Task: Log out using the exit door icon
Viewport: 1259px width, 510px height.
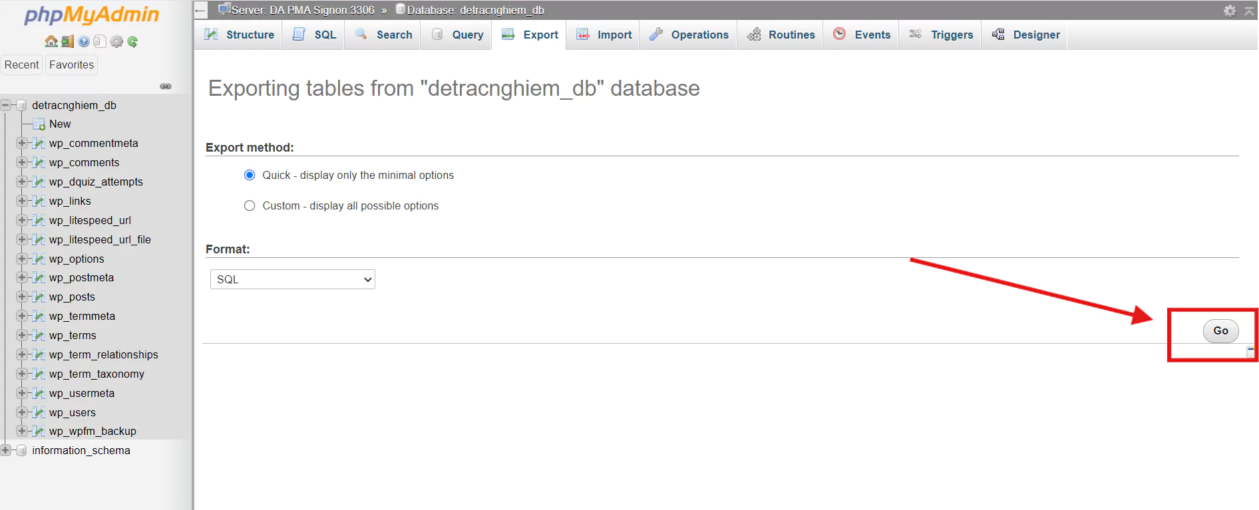Action: [67, 42]
